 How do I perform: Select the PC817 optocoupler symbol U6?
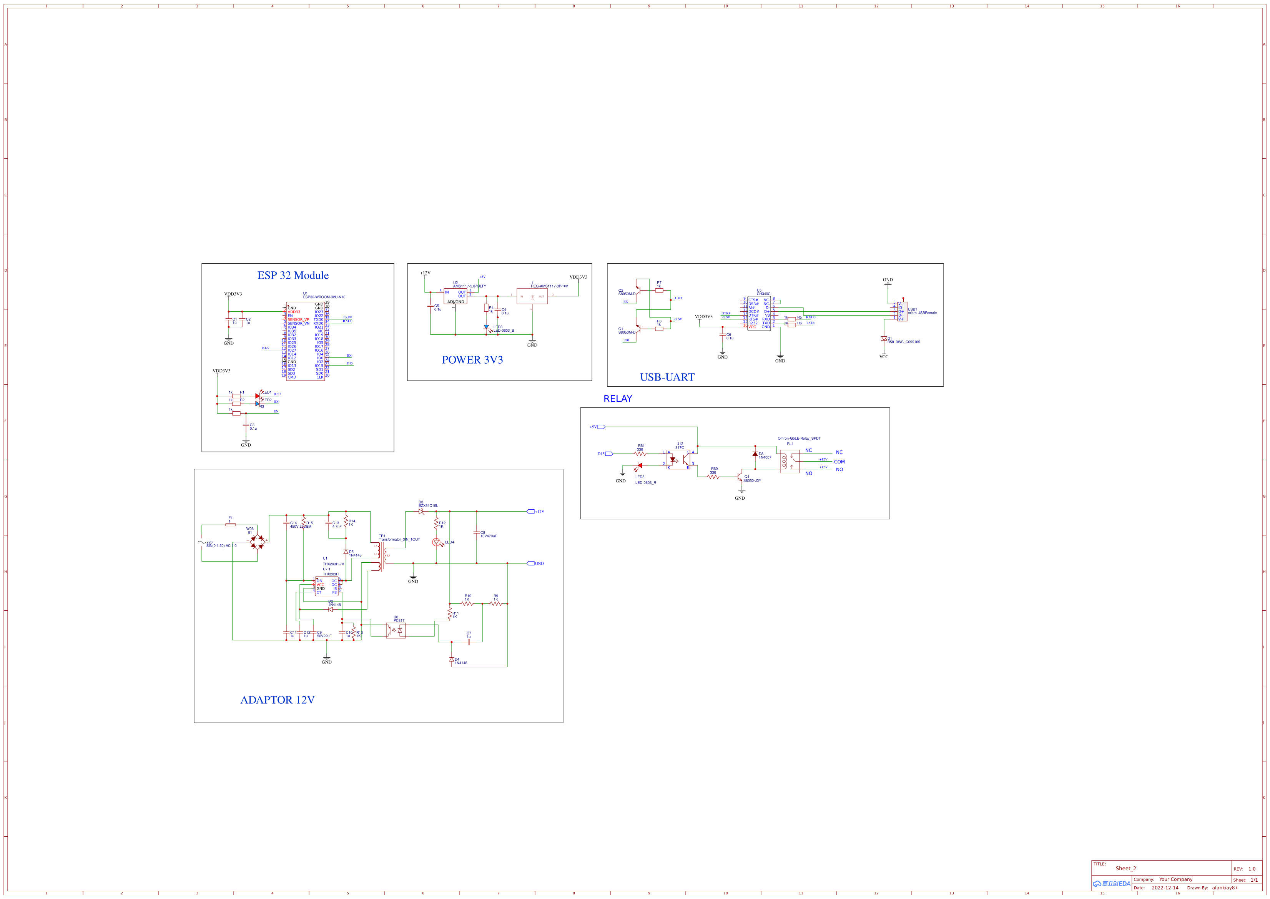[x=395, y=630]
